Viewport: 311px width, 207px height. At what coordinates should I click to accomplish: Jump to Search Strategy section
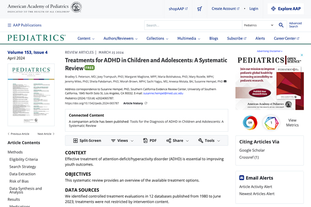(23, 167)
